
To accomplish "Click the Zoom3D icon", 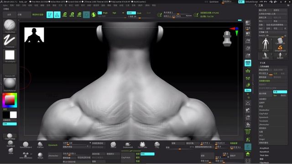I will tap(248, 118).
